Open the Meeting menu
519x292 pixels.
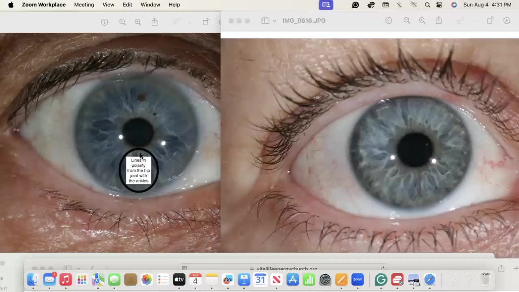84,5
